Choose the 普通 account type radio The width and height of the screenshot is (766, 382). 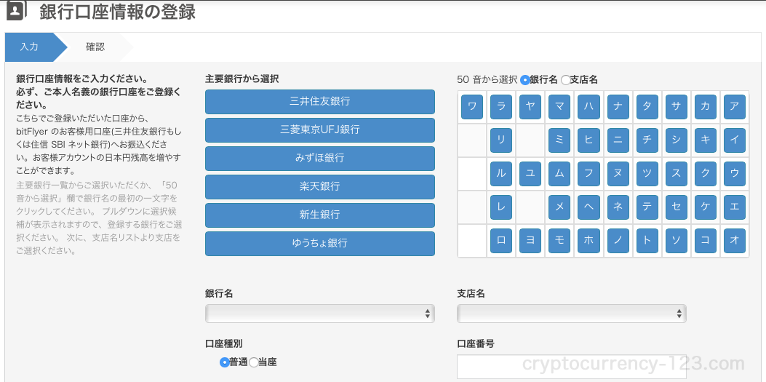click(x=225, y=362)
